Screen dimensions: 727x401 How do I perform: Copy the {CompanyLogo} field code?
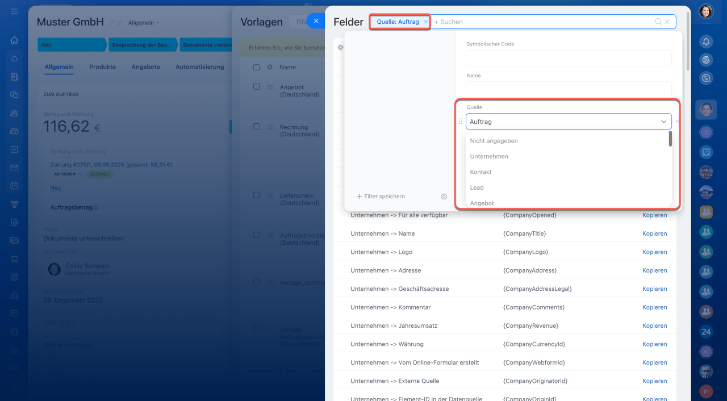point(654,252)
